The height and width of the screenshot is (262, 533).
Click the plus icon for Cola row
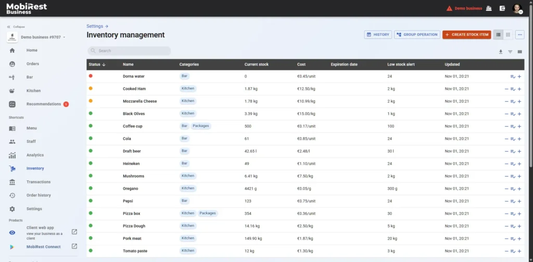[x=519, y=139]
